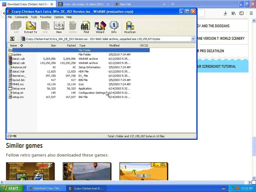Select the parent '..' folder row
This screenshot has height=192, width=256.
[x=78, y=50]
